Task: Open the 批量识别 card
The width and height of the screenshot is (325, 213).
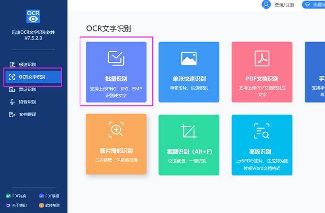Action: (x=116, y=72)
